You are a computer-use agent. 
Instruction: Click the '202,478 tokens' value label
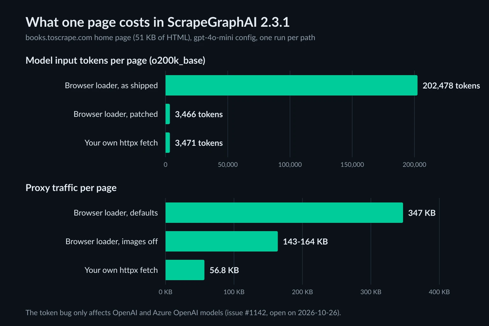tap(451, 86)
